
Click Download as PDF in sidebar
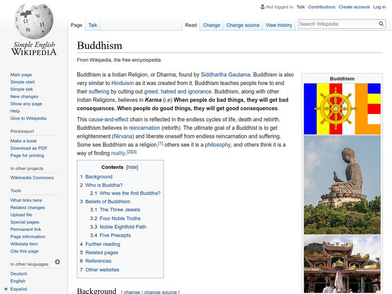click(x=28, y=148)
